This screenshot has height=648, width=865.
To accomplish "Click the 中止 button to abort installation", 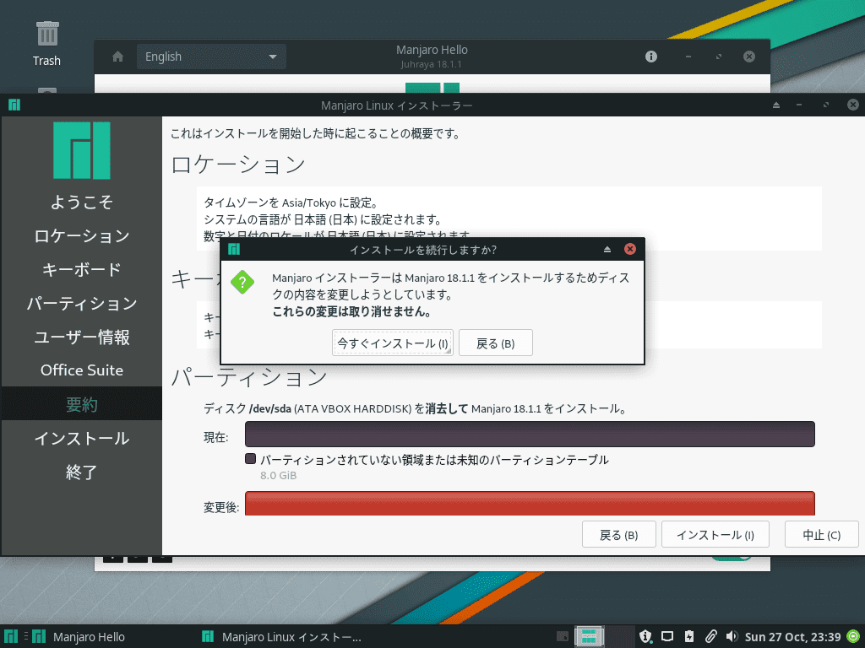I will pos(820,533).
